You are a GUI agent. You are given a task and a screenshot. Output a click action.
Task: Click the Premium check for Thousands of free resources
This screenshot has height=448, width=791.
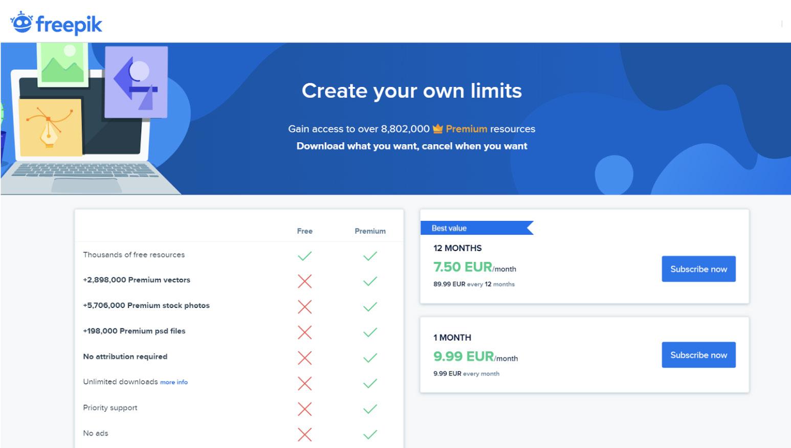pyautogui.click(x=370, y=256)
